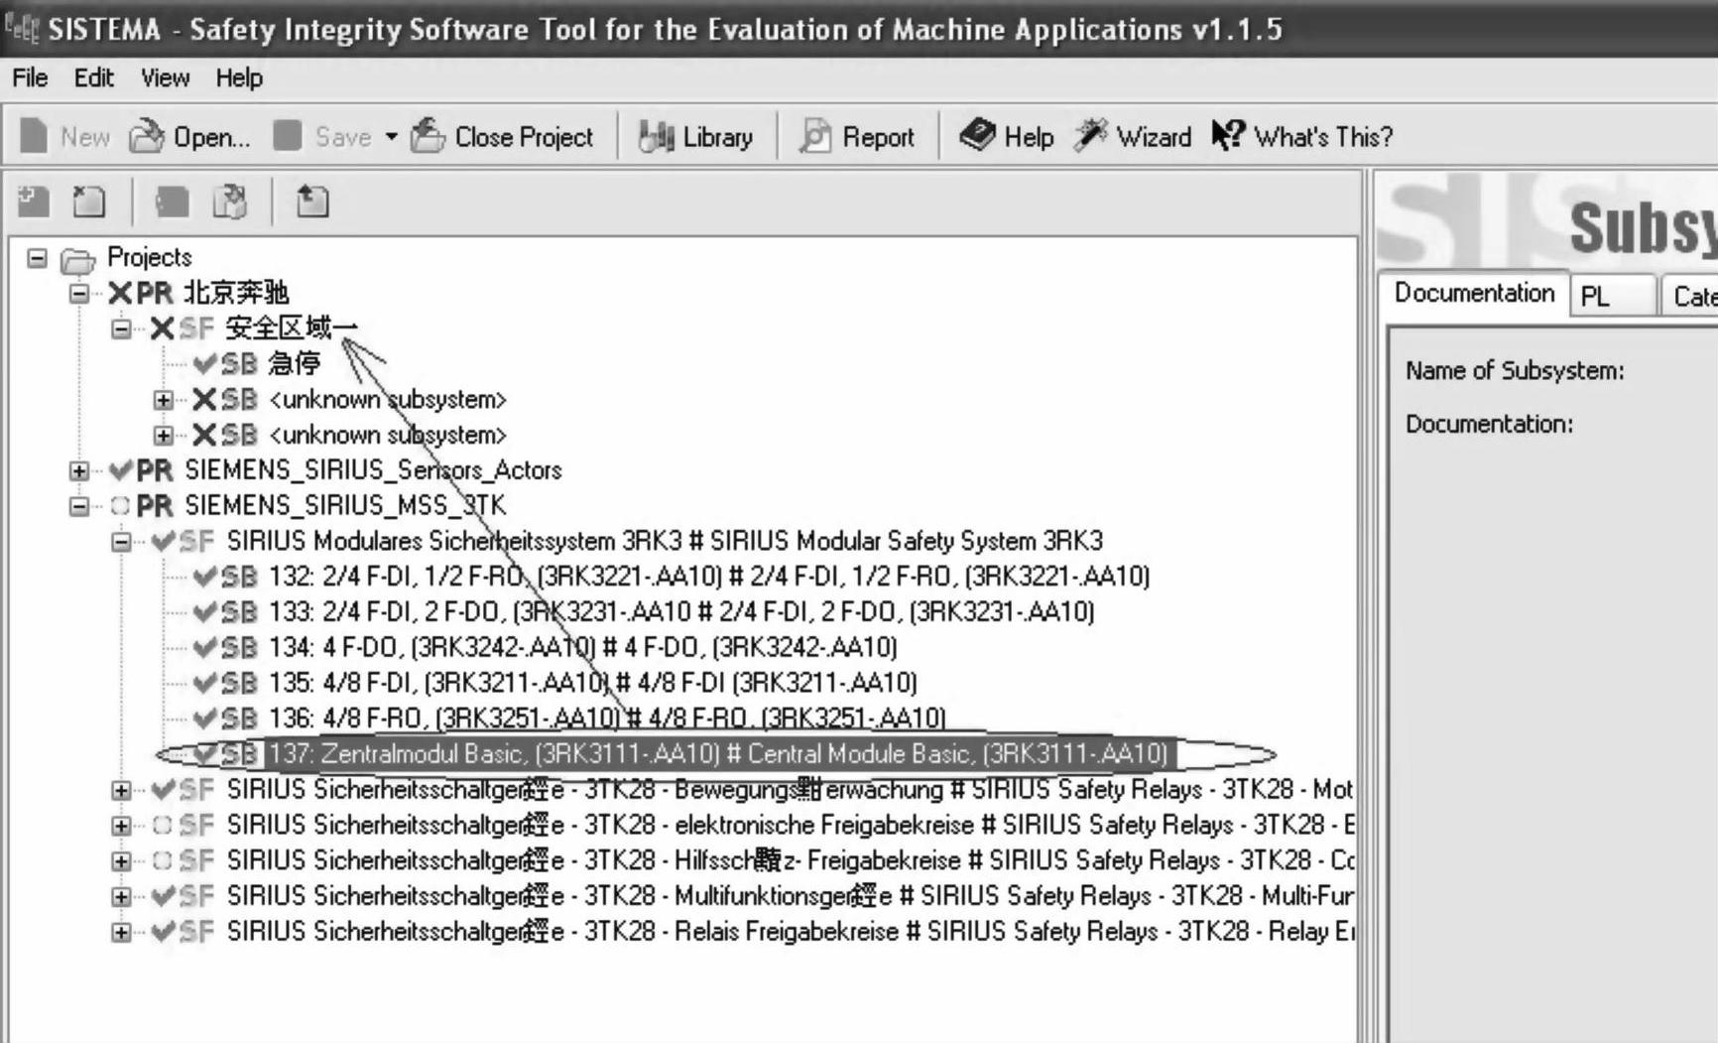
Task: Generate a Report
Action: tap(857, 137)
